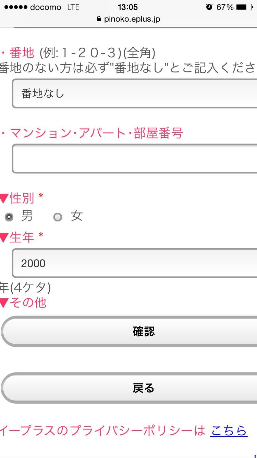
Task: Tap the alarm clock status icon
Action: [x=209, y=7]
